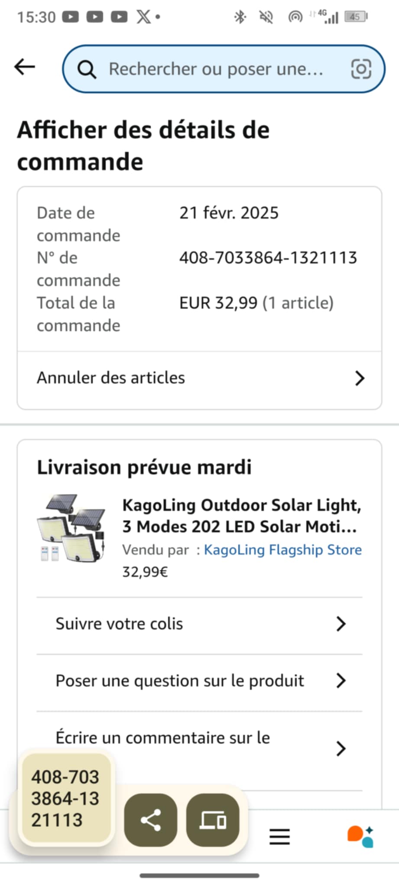Tap the nearby devices share icon

pos(212,820)
